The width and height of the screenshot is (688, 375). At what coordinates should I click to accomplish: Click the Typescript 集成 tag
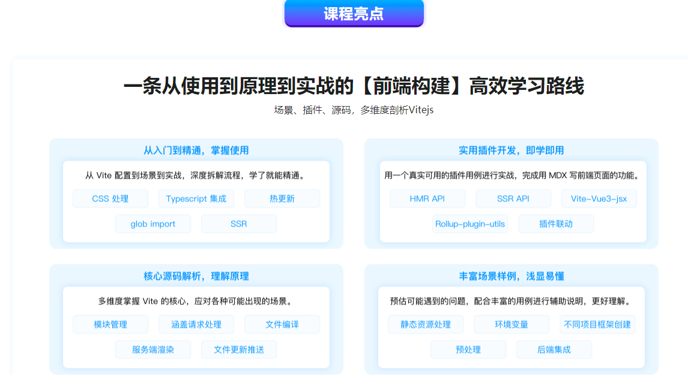tap(196, 198)
